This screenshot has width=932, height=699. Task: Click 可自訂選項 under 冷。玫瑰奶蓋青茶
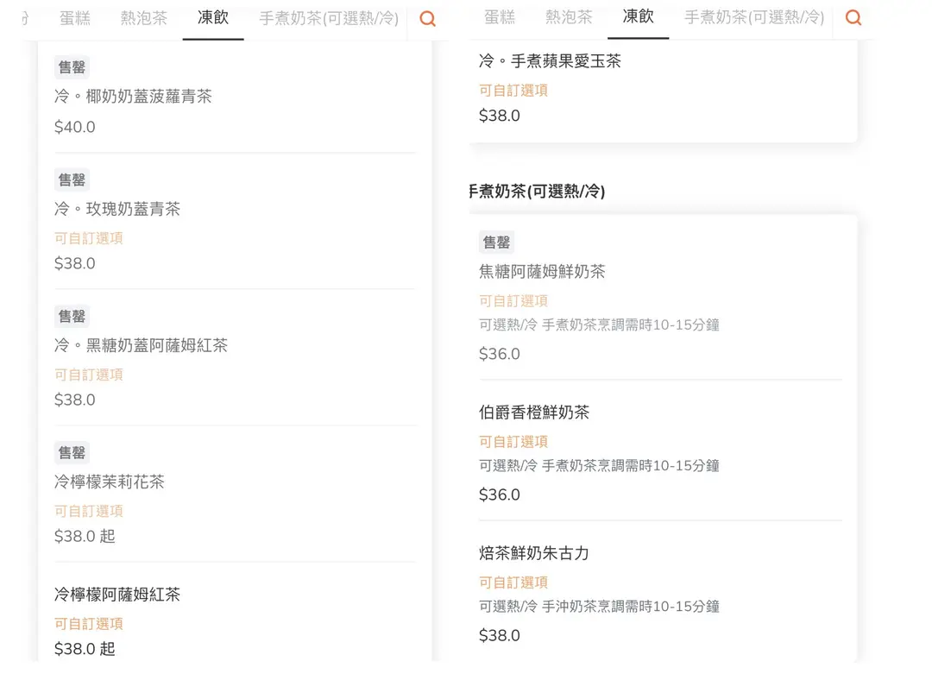pos(89,237)
